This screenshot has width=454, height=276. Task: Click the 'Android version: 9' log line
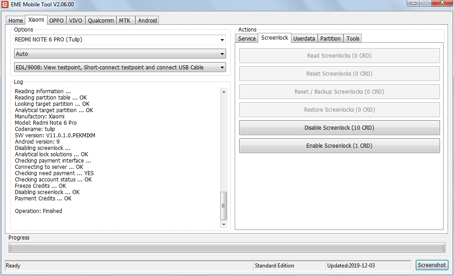(x=37, y=142)
